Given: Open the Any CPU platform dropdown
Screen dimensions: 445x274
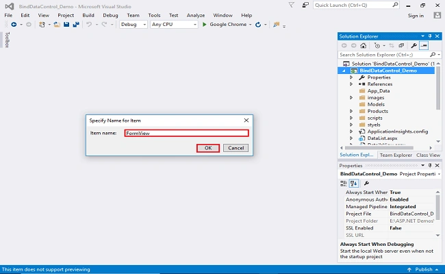Looking at the screenshot, I should tap(174, 25).
